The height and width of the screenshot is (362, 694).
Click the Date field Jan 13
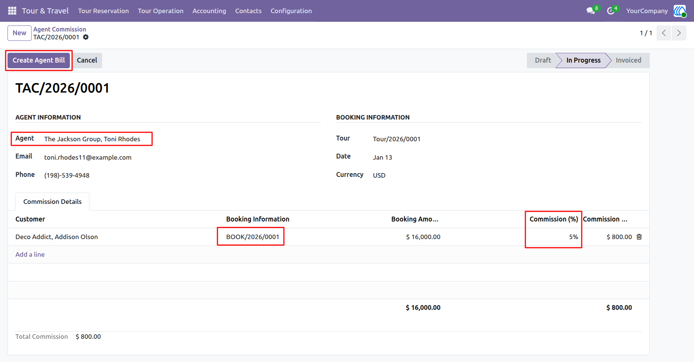pyautogui.click(x=382, y=157)
